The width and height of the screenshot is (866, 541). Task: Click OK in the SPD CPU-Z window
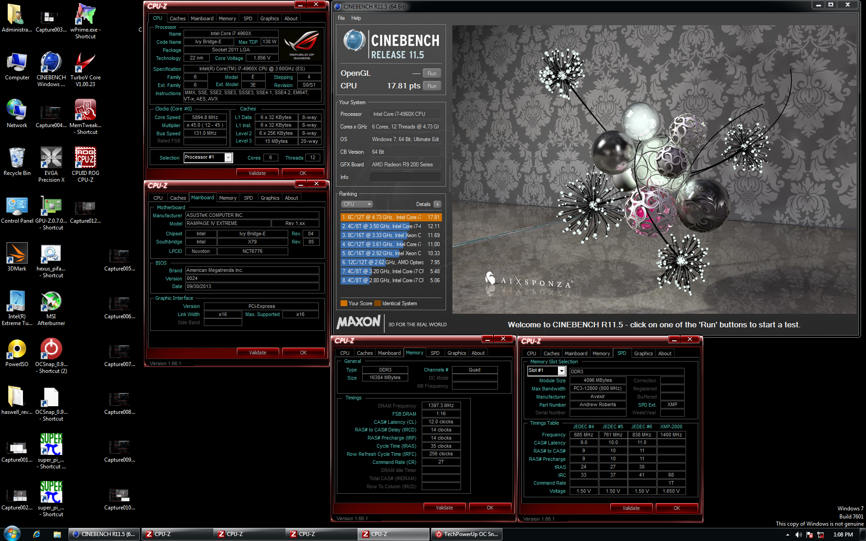point(677,508)
